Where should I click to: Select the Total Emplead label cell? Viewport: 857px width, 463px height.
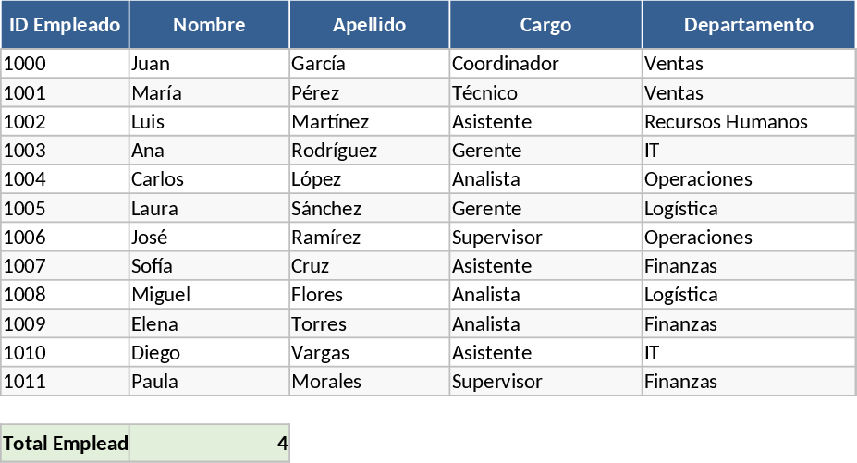click(x=65, y=444)
